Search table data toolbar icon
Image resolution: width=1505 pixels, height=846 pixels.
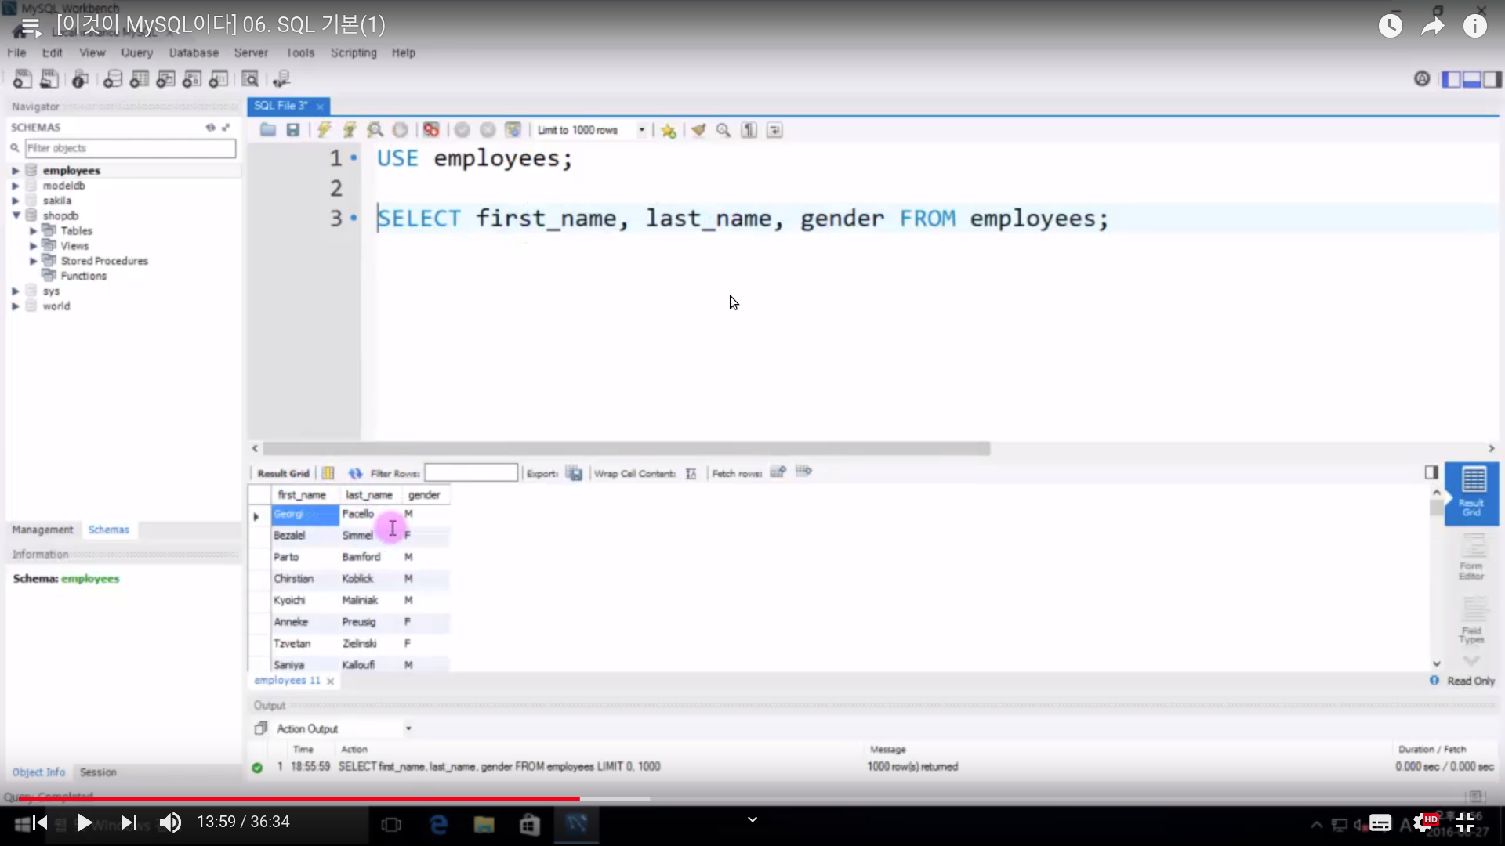click(x=250, y=79)
